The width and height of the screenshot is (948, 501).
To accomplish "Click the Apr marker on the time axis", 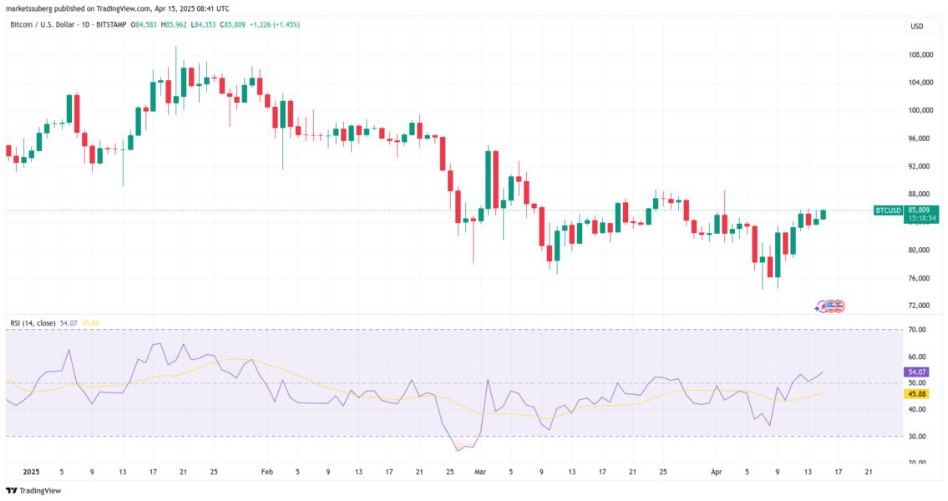I will pyautogui.click(x=717, y=472).
